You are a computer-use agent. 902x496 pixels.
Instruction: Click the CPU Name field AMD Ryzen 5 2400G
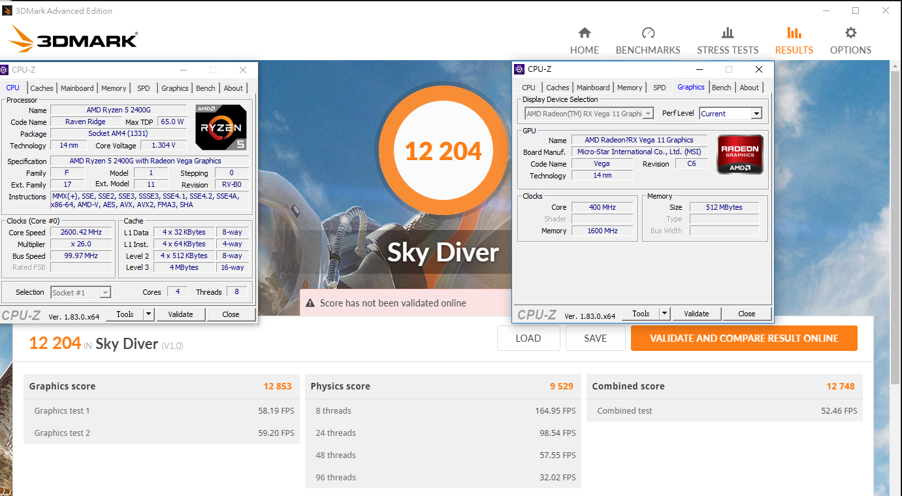(x=118, y=110)
